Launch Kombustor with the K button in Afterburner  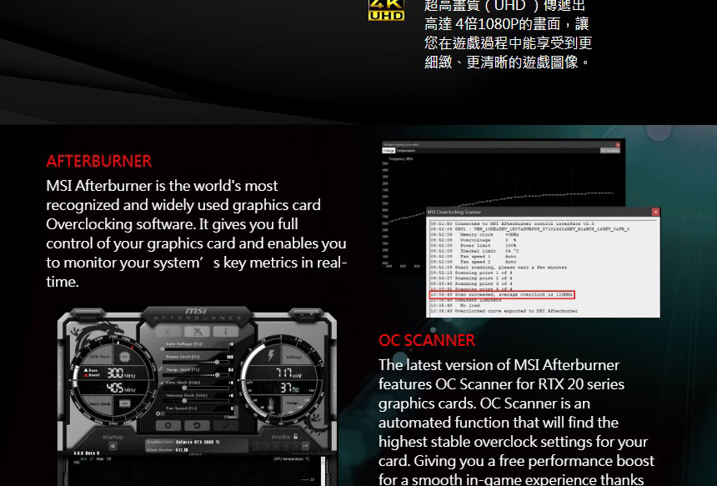tap(168, 331)
